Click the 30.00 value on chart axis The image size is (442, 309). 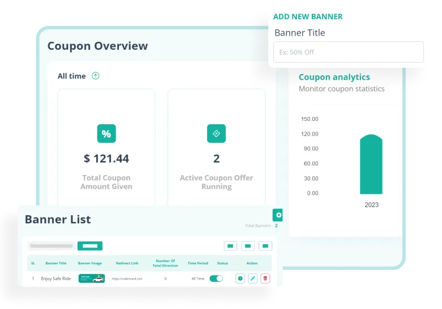[x=311, y=179]
